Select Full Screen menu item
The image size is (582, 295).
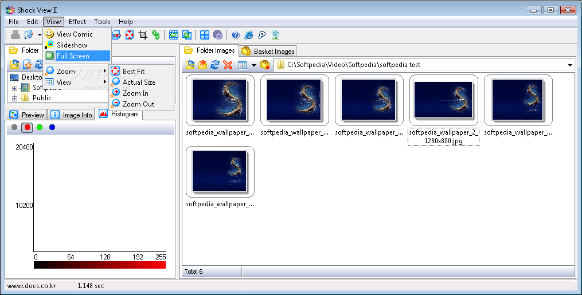[77, 56]
